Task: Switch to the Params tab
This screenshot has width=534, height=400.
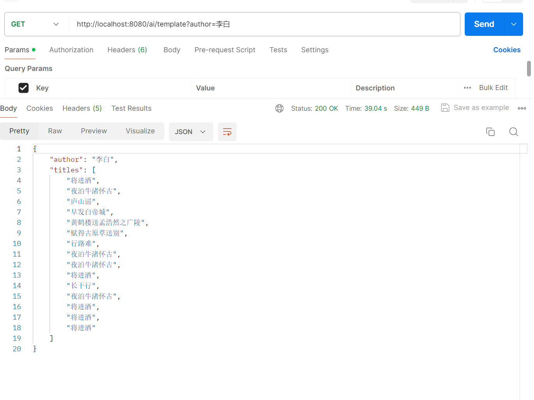Action: [20, 50]
